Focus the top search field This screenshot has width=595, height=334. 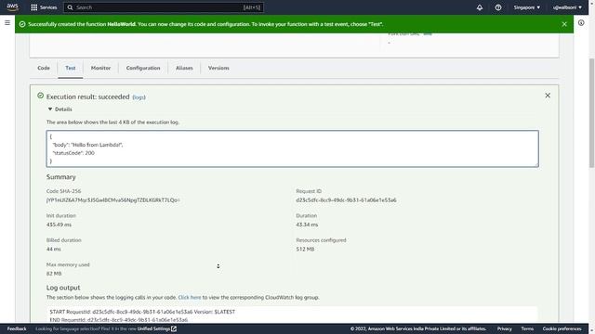(x=164, y=7)
